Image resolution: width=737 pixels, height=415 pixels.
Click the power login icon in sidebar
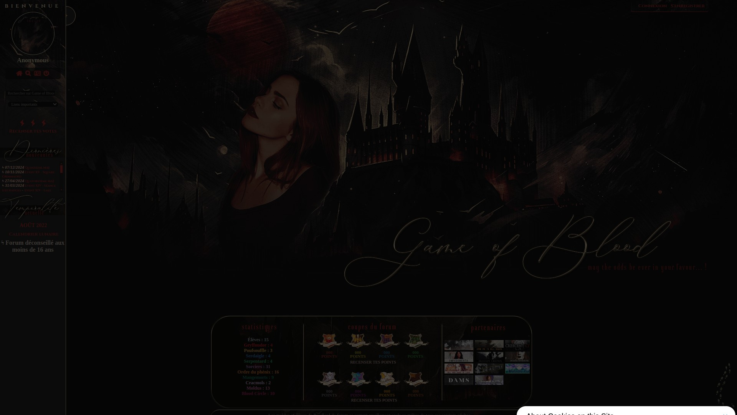tap(46, 73)
